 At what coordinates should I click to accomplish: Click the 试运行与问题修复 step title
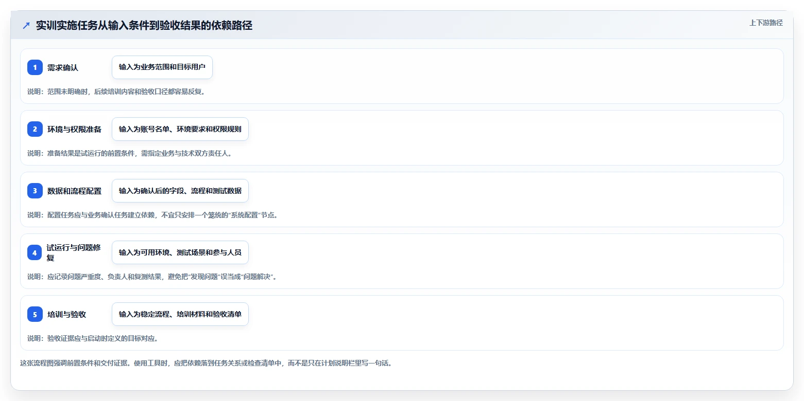(73, 252)
